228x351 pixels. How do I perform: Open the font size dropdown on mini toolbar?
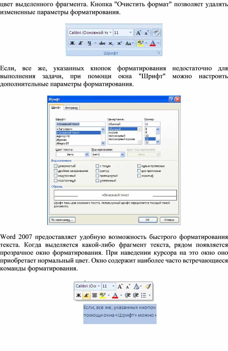(113, 286)
